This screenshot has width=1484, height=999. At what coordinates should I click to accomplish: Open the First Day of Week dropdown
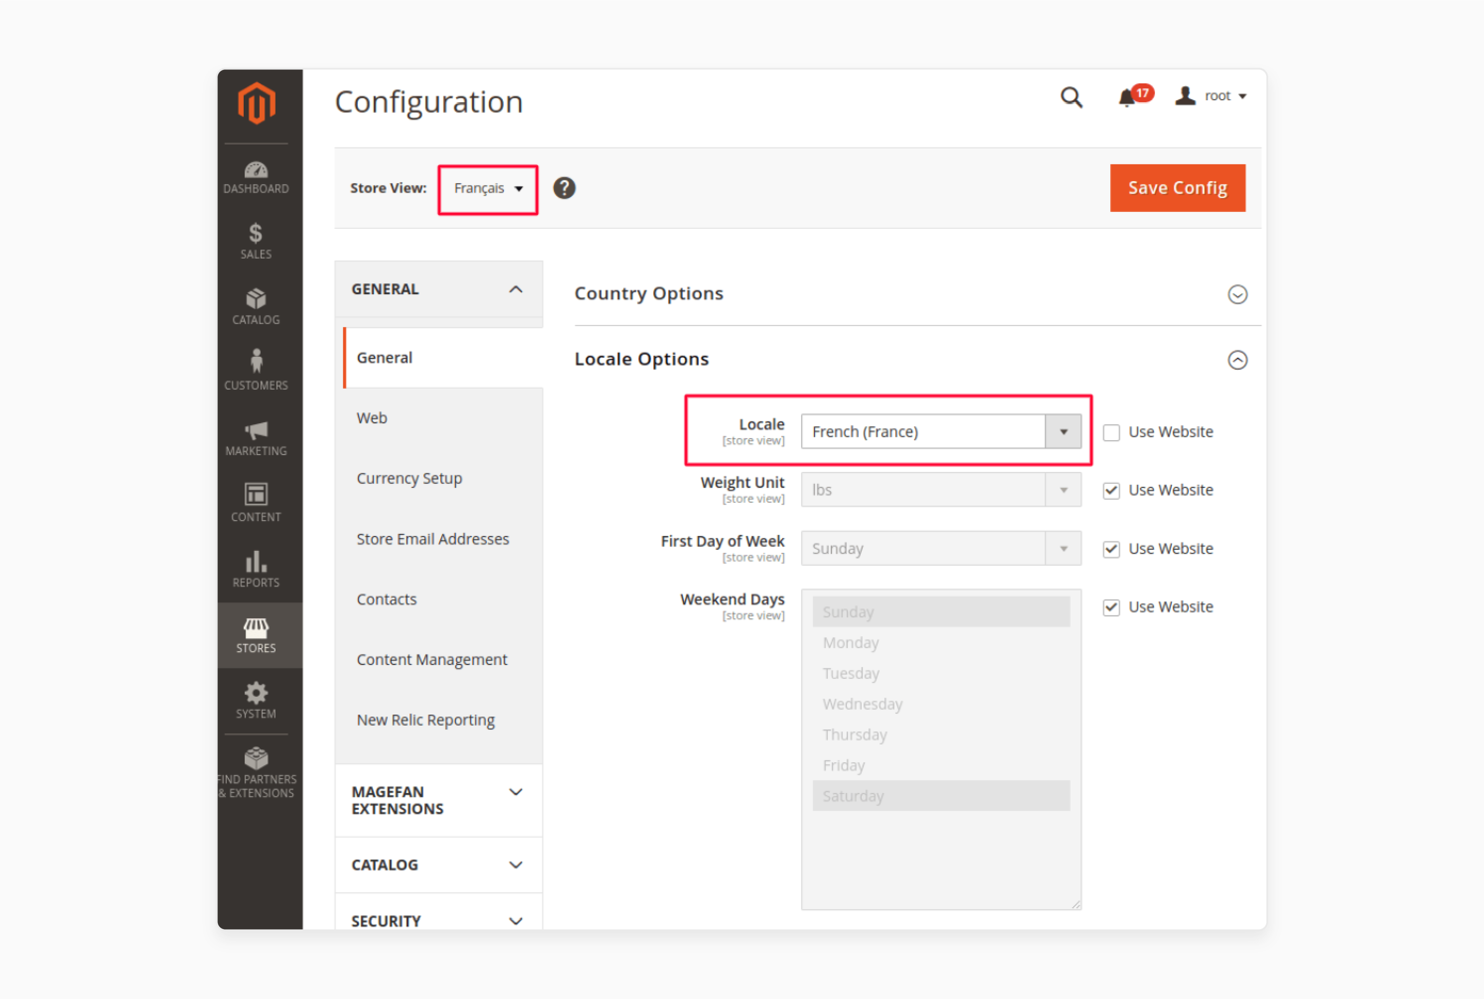click(941, 548)
